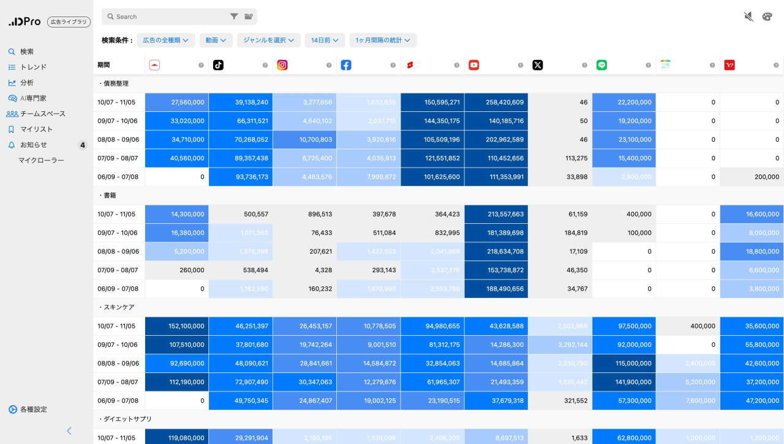Click the magnifier icon in search bar
784x444 pixels.
tap(110, 17)
